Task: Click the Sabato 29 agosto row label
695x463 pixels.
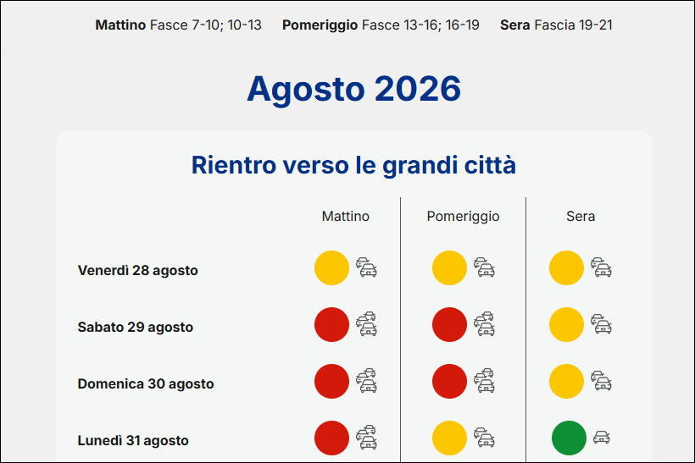Action: coord(136,327)
